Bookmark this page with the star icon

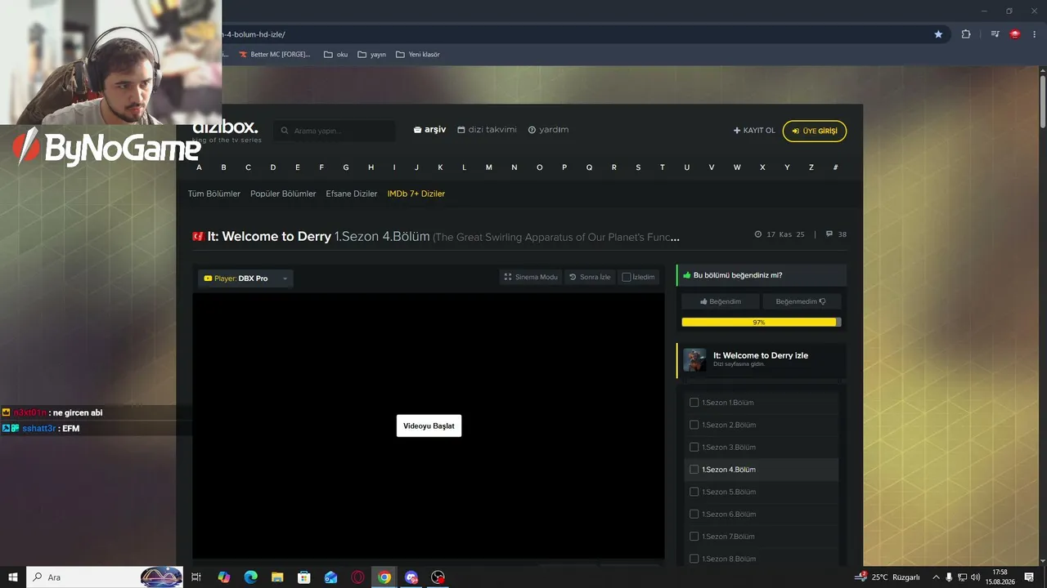tap(938, 34)
